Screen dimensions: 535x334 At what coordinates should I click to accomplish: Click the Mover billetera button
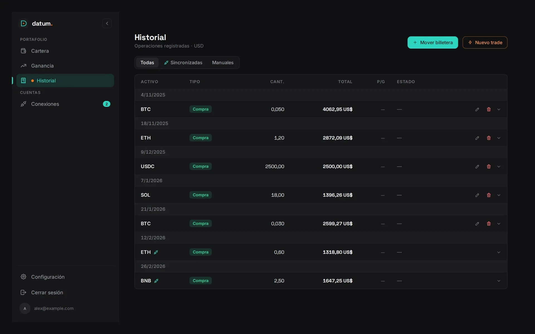(432, 43)
